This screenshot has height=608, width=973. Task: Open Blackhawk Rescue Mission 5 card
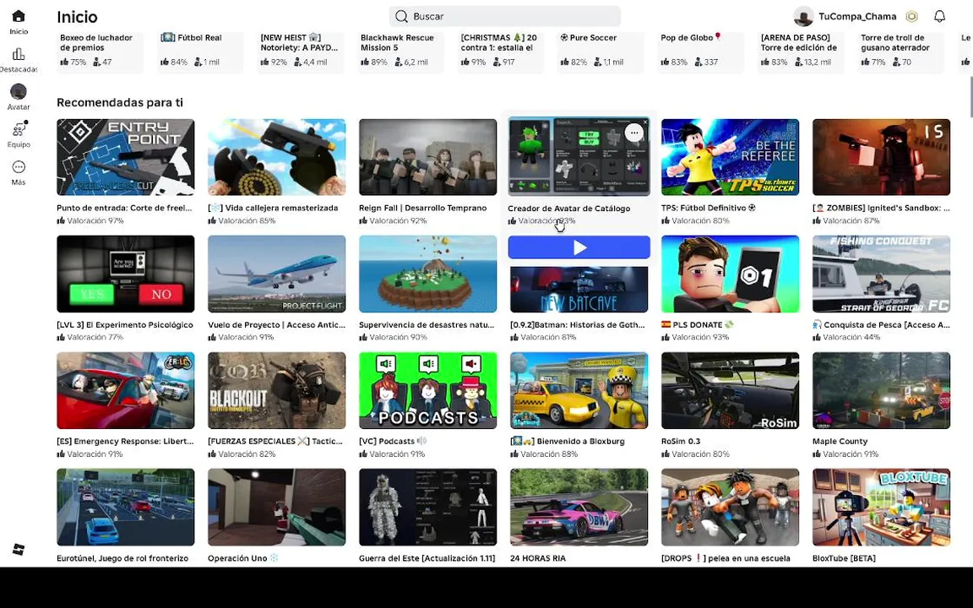(x=400, y=51)
